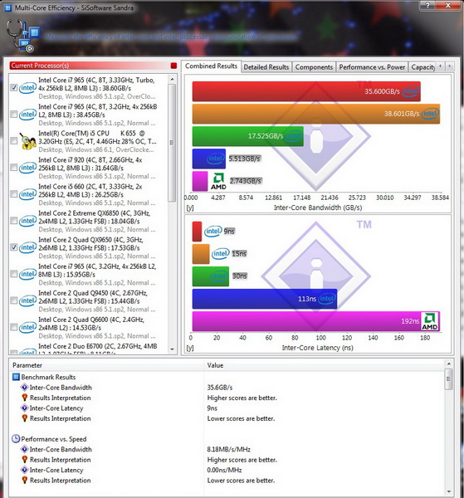Open the Components tab
This screenshot has width=464, height=498.
314,67
